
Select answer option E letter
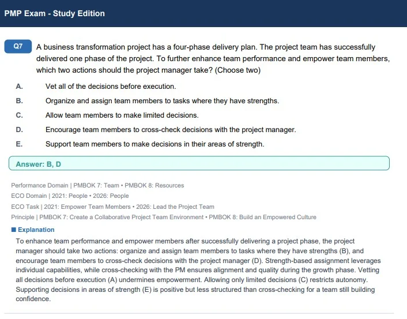coord(19,144)
